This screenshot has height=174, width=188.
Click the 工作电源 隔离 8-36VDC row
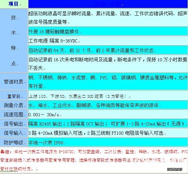(x=108, y=41)
